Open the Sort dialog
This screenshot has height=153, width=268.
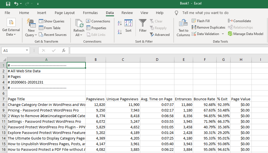coord(128,26)
